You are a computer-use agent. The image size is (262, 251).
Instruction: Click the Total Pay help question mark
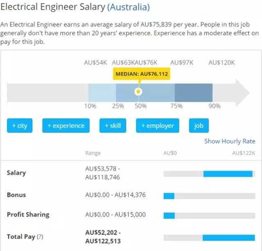(x=40, y=237)
